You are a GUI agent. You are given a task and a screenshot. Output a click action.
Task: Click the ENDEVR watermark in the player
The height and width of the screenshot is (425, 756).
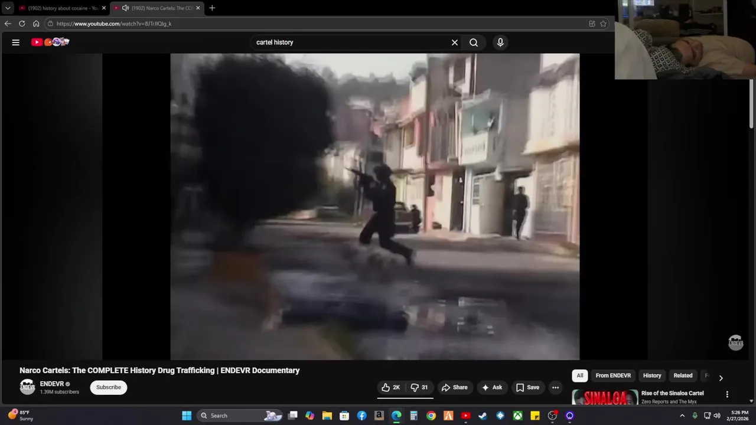(x=735, y=342)
